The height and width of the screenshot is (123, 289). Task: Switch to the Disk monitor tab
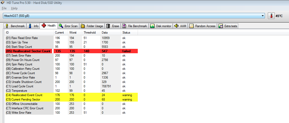click(161, 26)
